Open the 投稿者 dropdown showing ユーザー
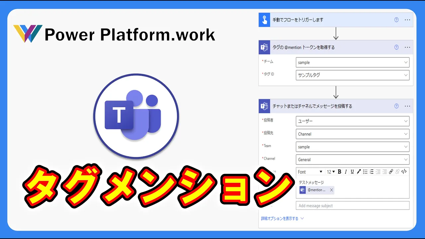425x239 pixels. point(352,121)
